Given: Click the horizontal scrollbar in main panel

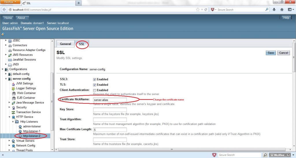Looking at the screenshot, I should click(x=172, y=150).
